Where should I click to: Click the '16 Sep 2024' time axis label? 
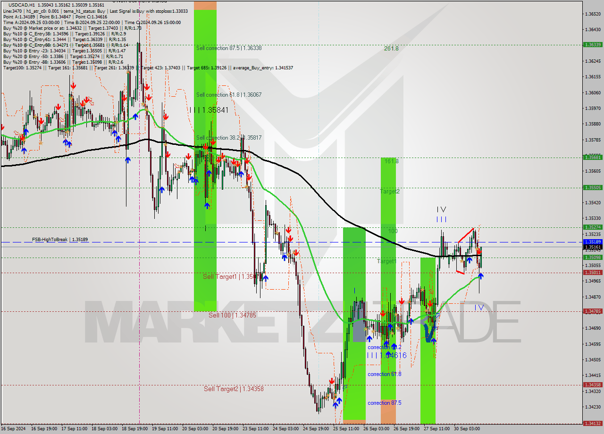coord(13,429)
